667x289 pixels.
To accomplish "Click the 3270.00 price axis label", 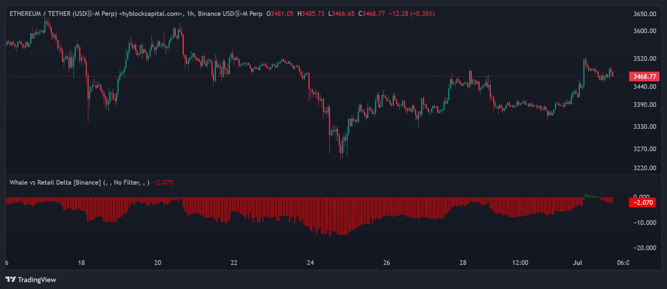I will 645,149.
